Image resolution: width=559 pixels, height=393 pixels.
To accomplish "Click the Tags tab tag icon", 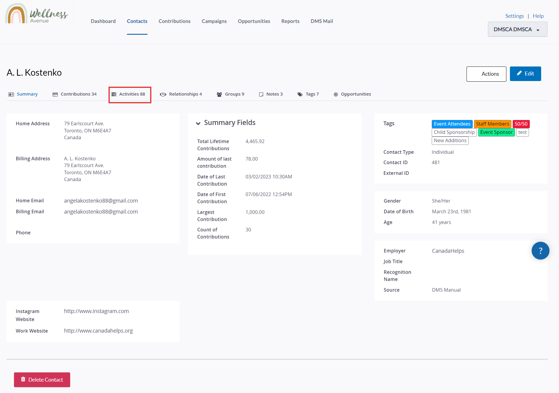I will (300, 94).
